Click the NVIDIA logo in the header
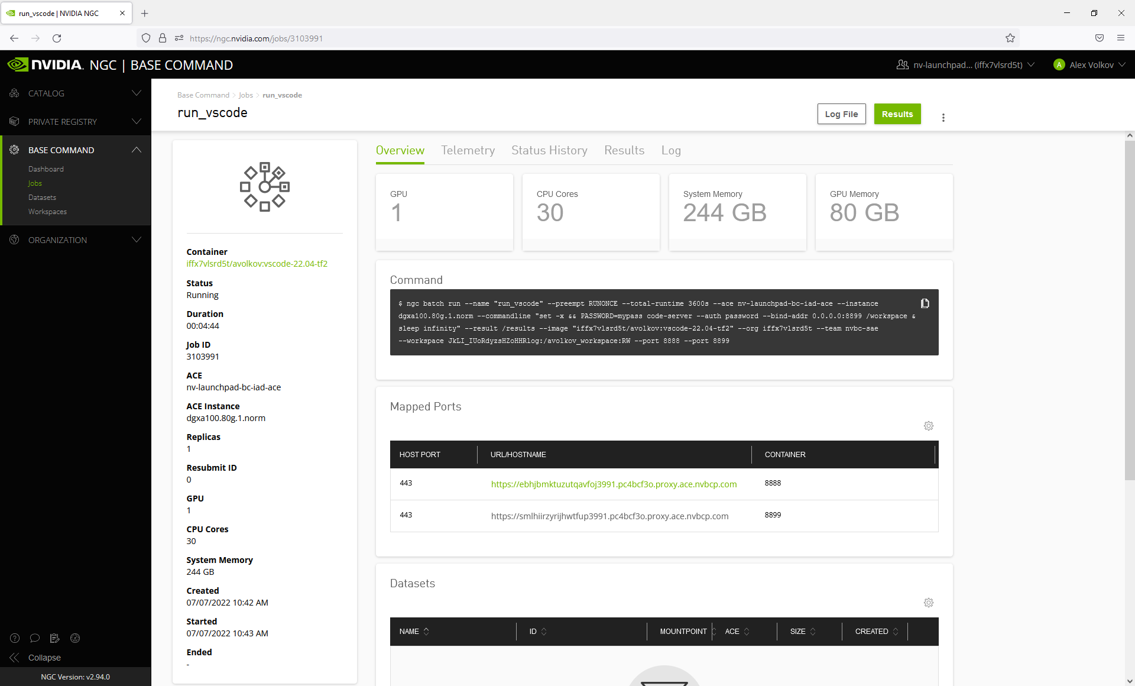This screenshot has height=686, width=1135. [x=45, y=64]
